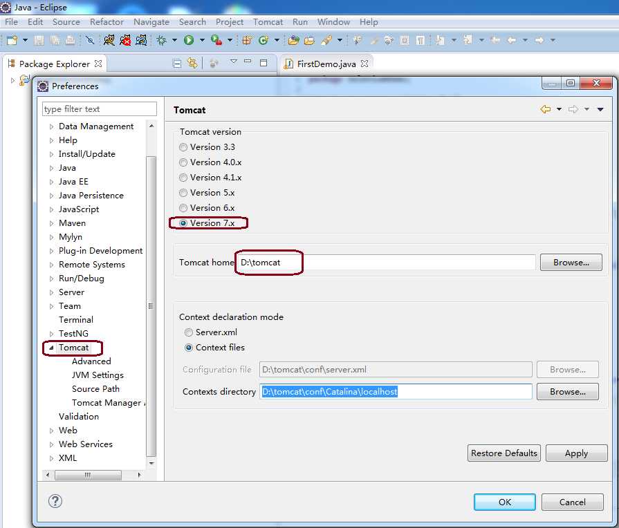Click the Save All toolbar icon
This screenshot has width=619, height=528.
pyautogui.click(x=55, y=40)
